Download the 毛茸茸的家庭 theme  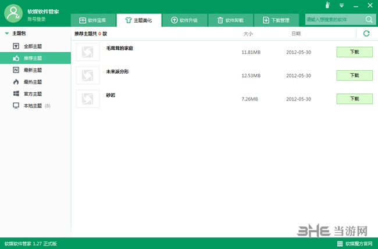354,52
